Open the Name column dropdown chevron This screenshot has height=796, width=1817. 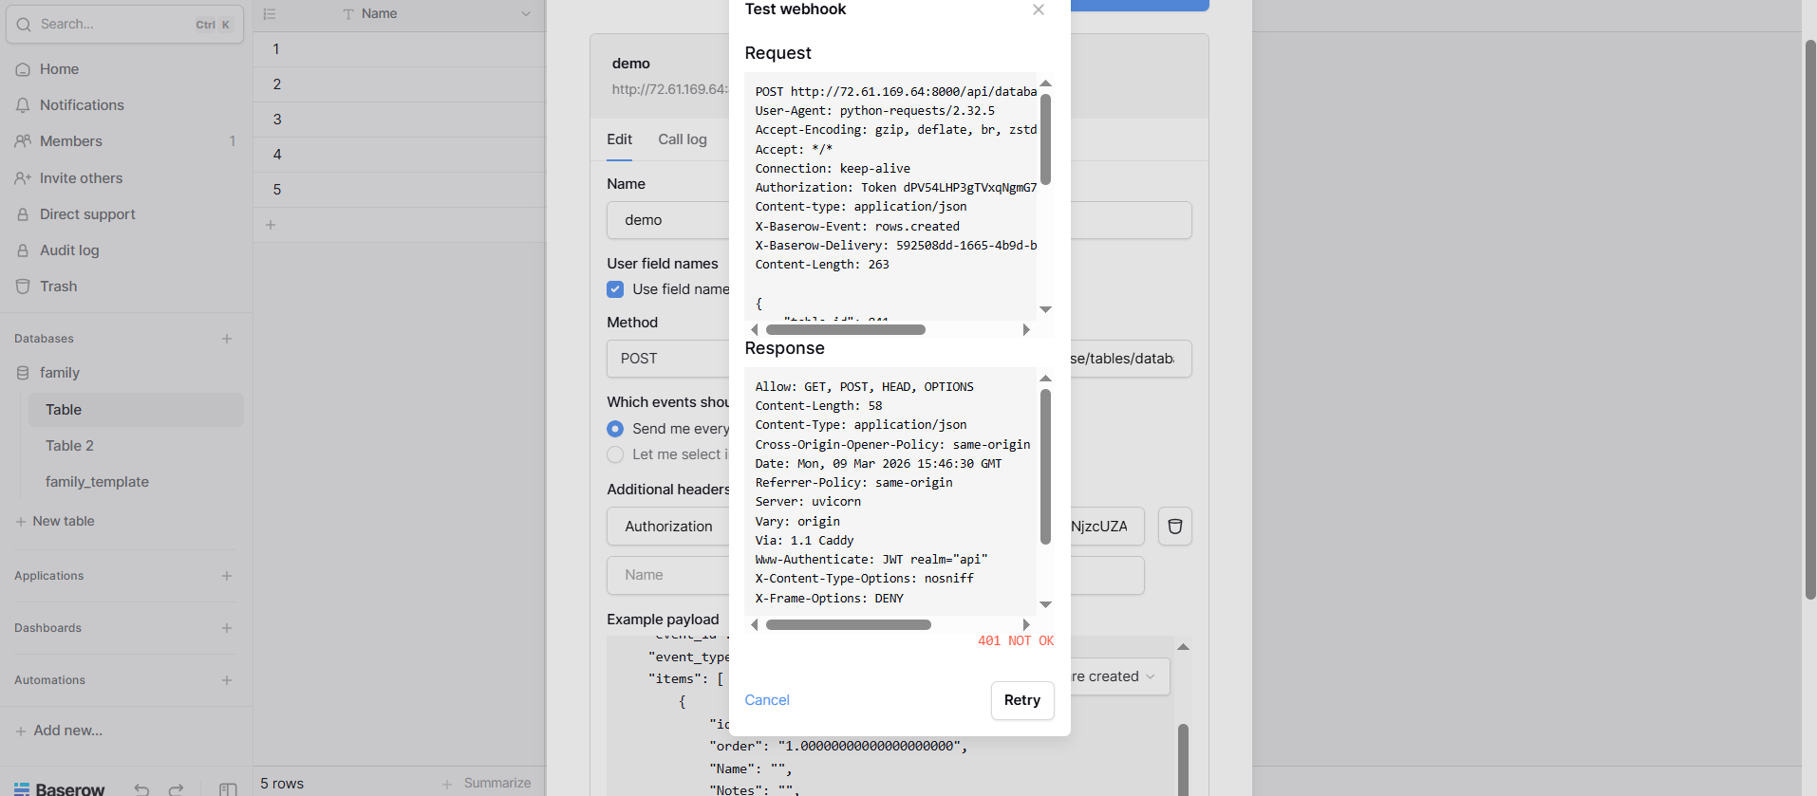click(x=525, y=14)
